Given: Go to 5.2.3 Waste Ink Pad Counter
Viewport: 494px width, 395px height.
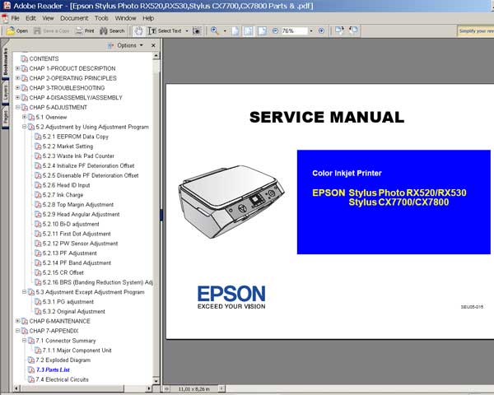Looking at the screenshot, I should (x=78, y=156).
